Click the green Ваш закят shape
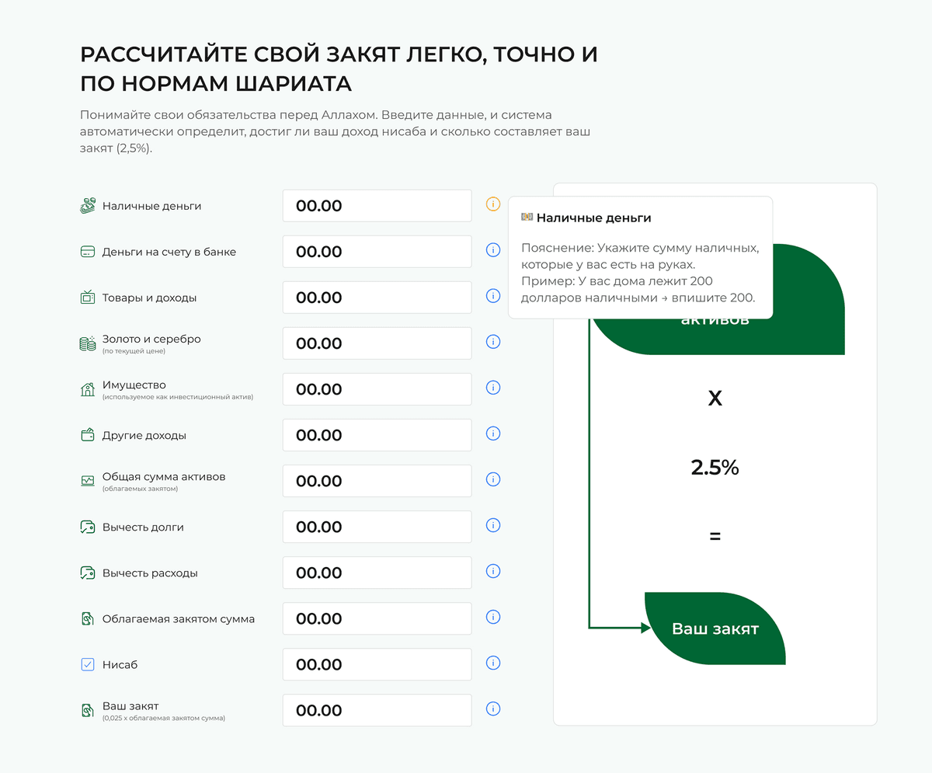 pyautogui.click(x=713, y=629)
